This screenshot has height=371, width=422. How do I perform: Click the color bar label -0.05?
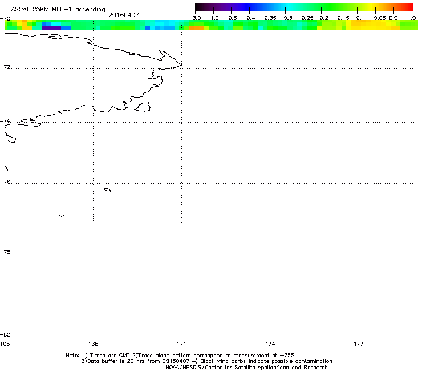pyautogui.click(x=378, y=18)
